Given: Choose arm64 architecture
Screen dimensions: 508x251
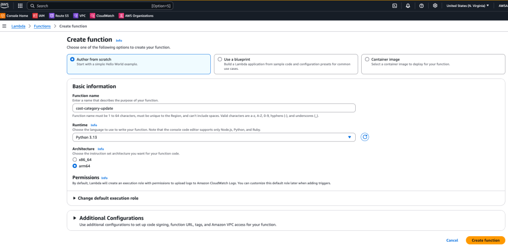Looking at the screenshot, I should click(75, 166).
